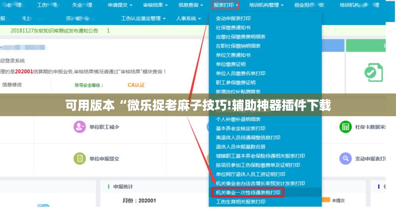Select 基本养老金核定表打印 entry

pyautogui.click(x=241, y=128)
